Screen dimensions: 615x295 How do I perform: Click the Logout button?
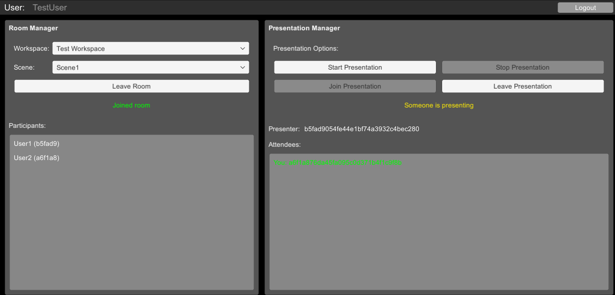pos(585,8)
